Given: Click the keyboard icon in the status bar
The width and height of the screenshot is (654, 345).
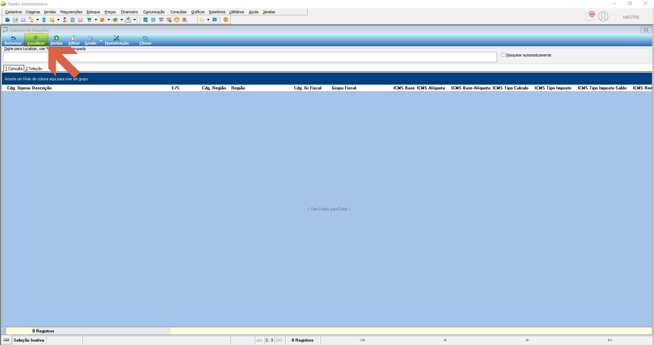Looking at the screenshot, I should 6,340.
